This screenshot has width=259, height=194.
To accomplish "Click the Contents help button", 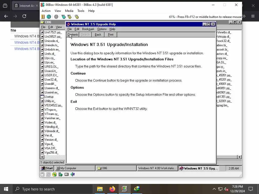I will tap(73, 35).
